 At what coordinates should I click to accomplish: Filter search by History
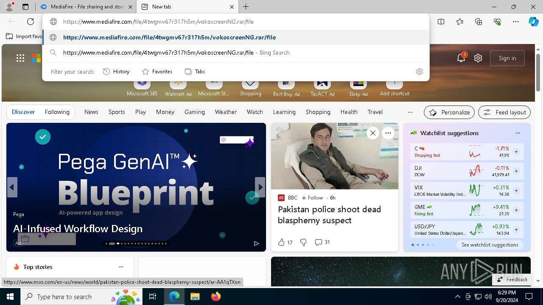[x=116, y=72]
